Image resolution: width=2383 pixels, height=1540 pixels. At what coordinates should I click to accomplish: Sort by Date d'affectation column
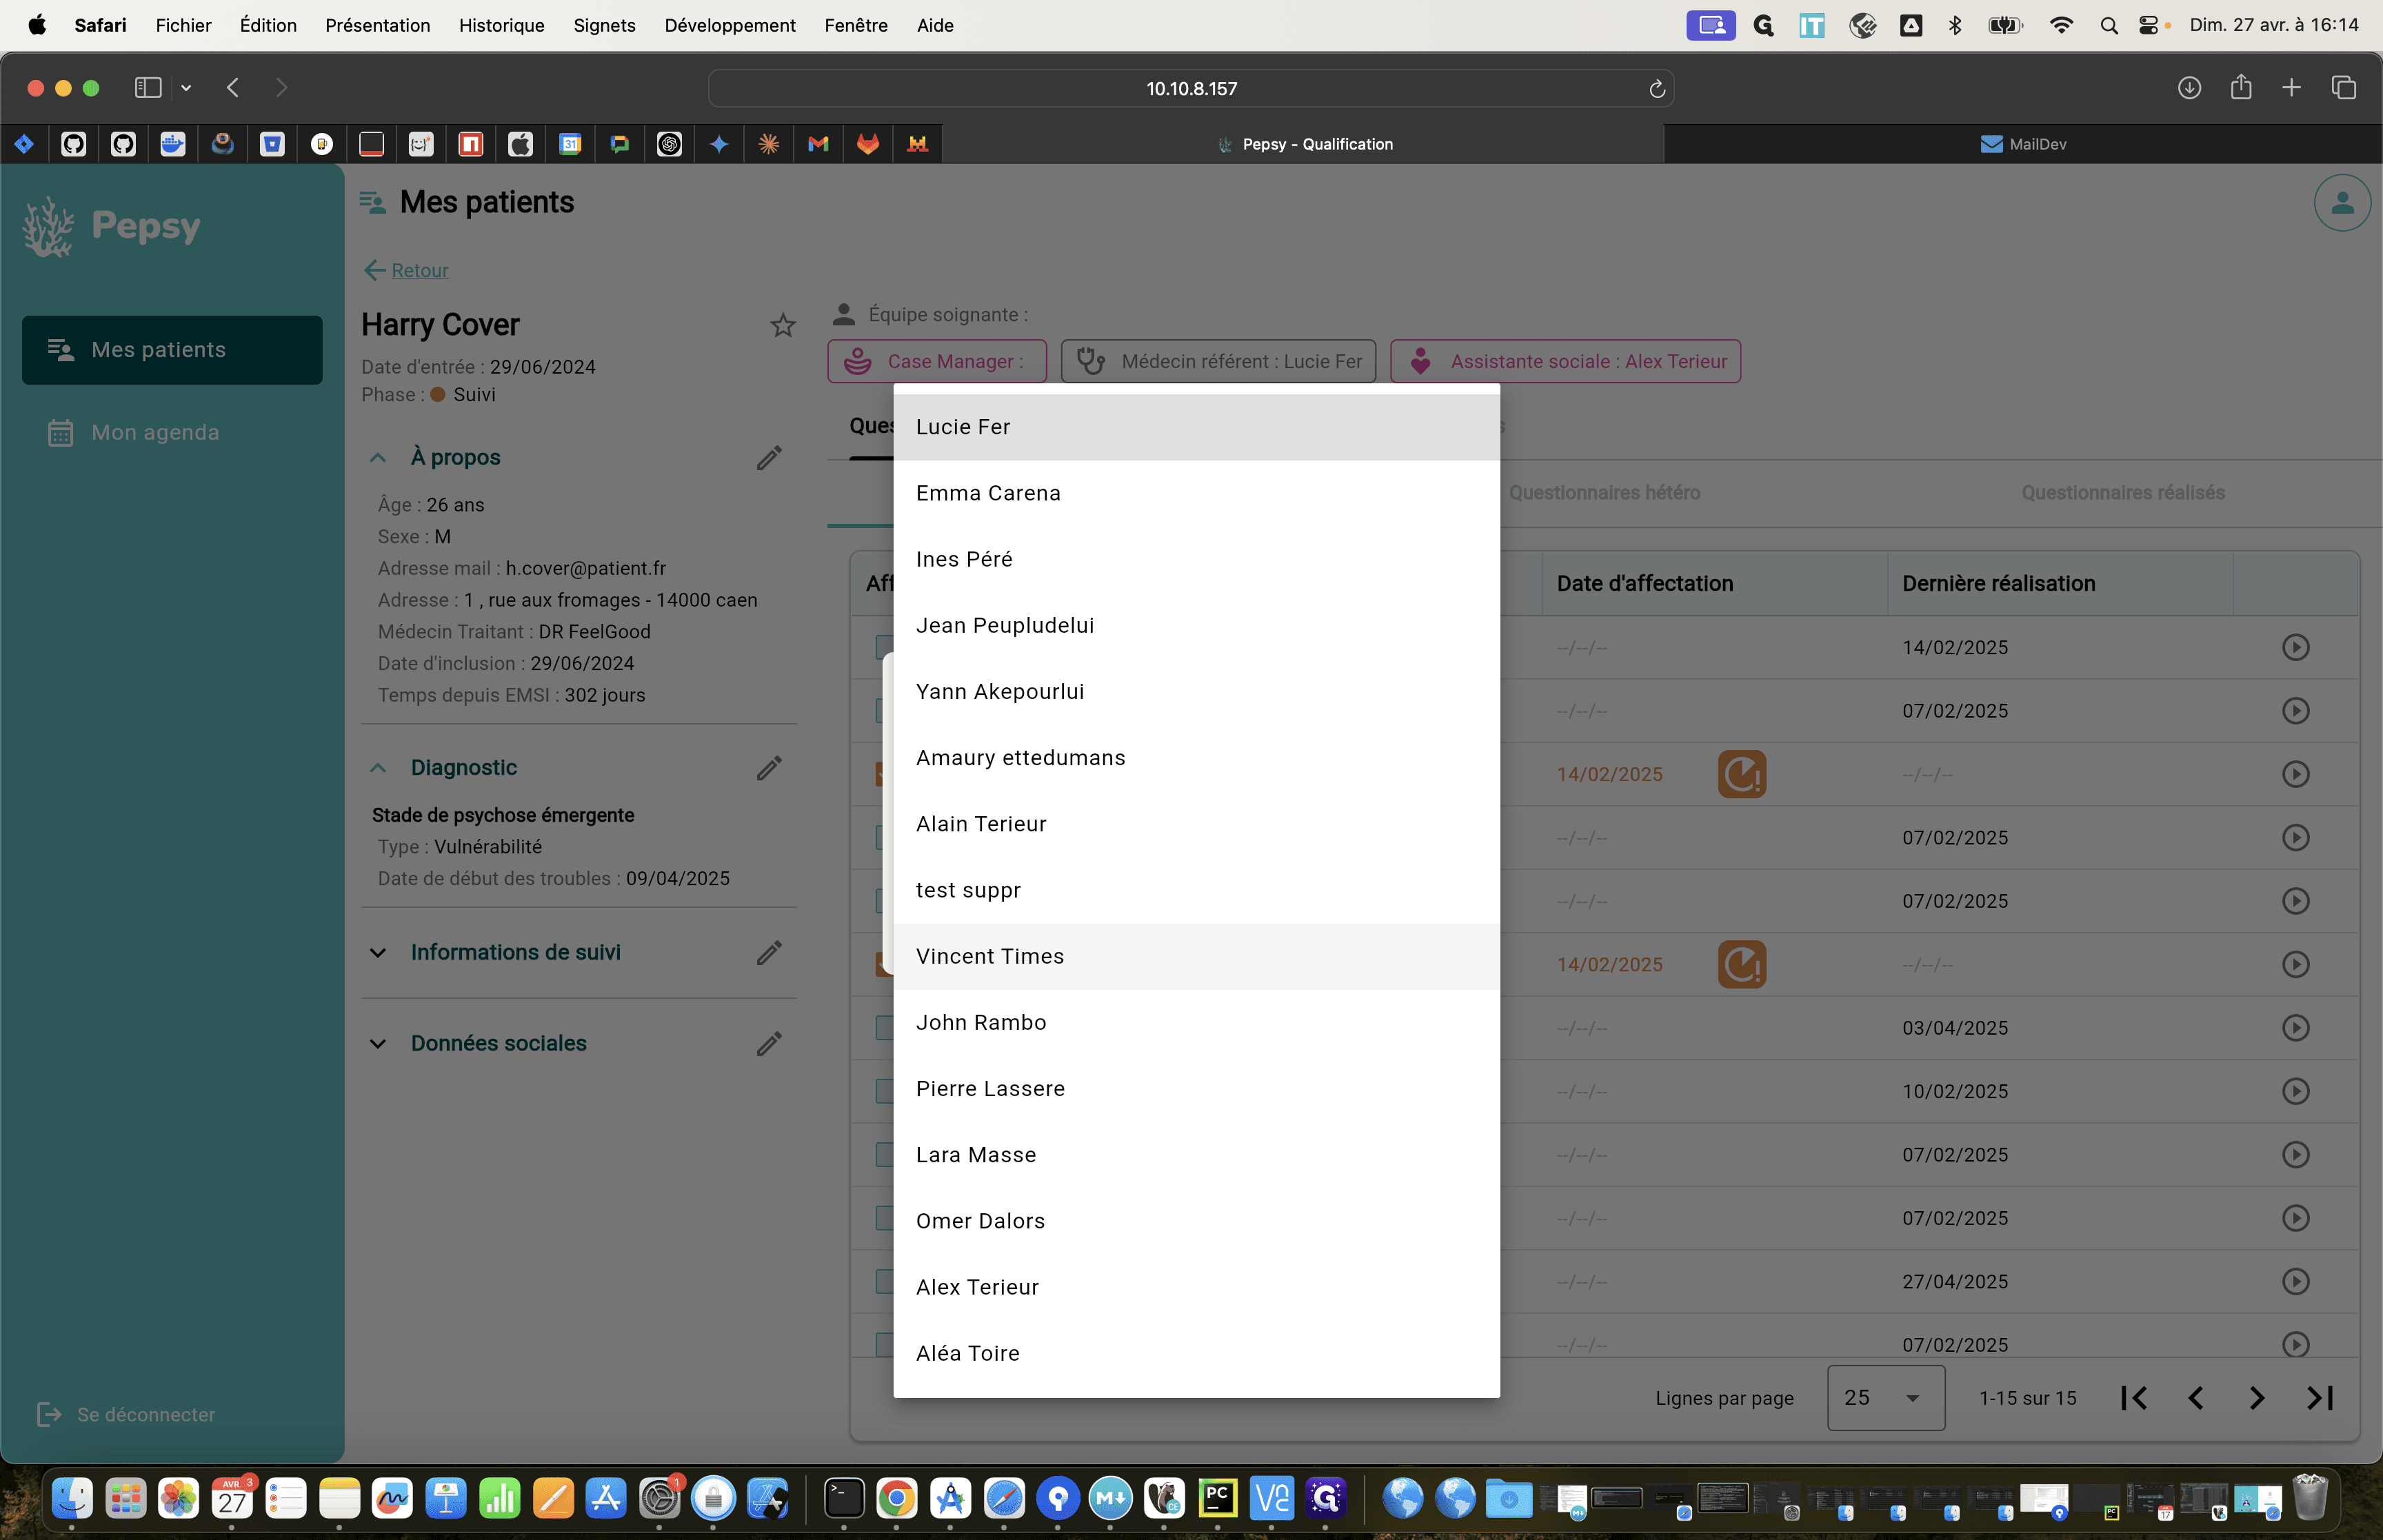pos(1645,584)
